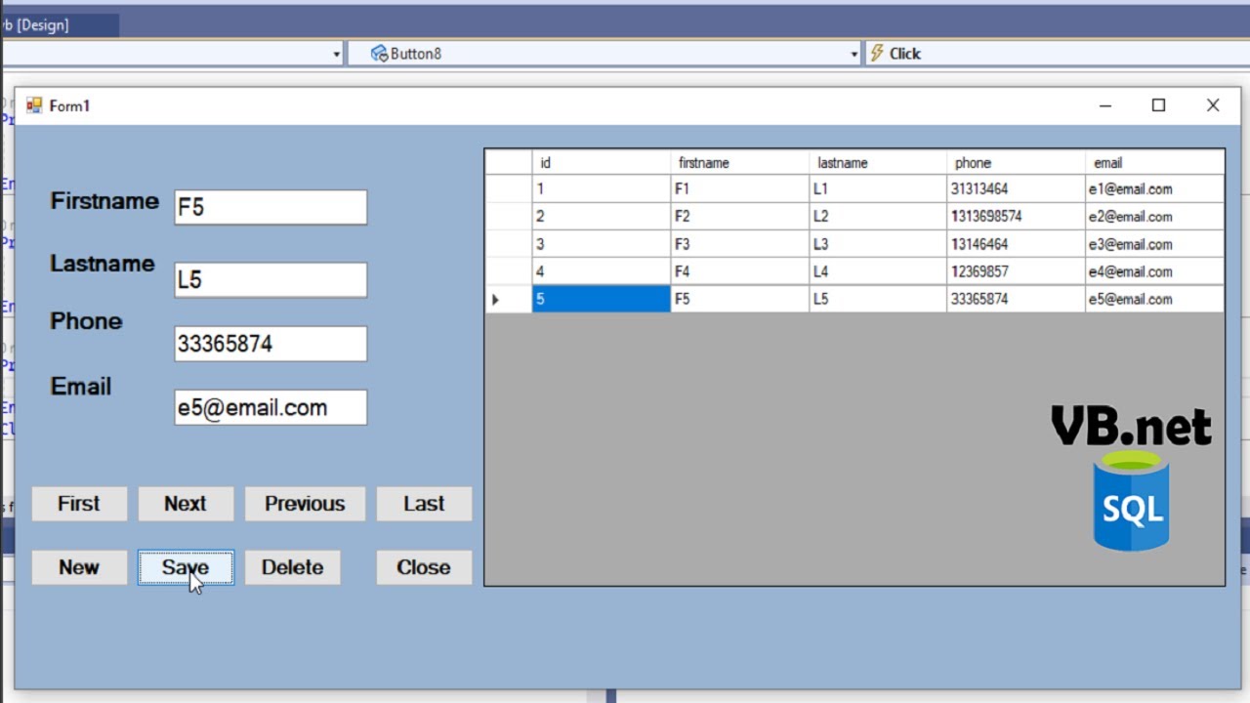Go to the Next record button
Viewport: 1250px width, 703px height.
coord(186,504)
